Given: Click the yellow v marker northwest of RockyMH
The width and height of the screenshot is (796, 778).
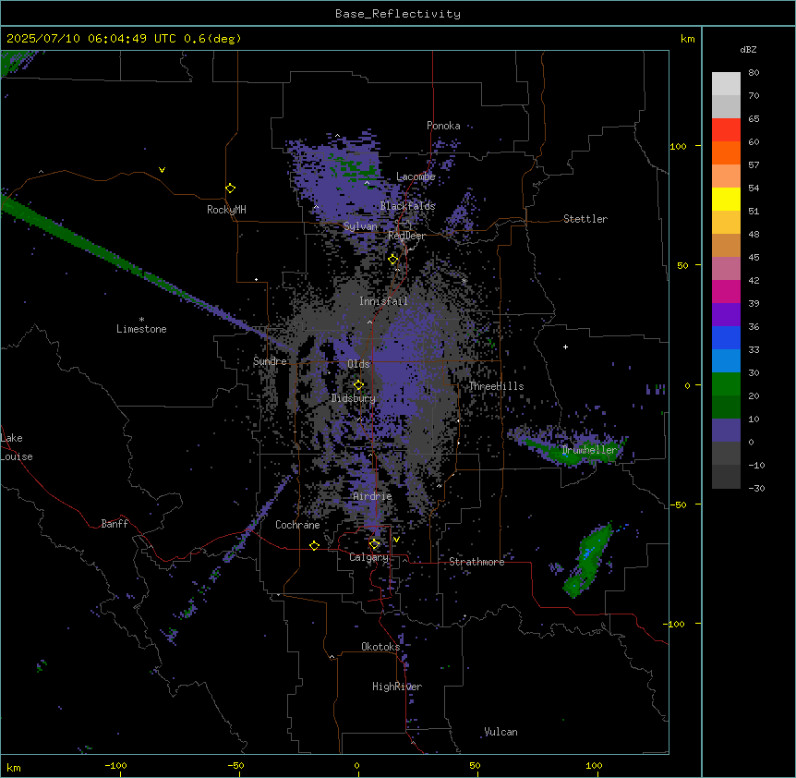Looking at the screenshot, I should pyautogui.click(x=162, y=170).
